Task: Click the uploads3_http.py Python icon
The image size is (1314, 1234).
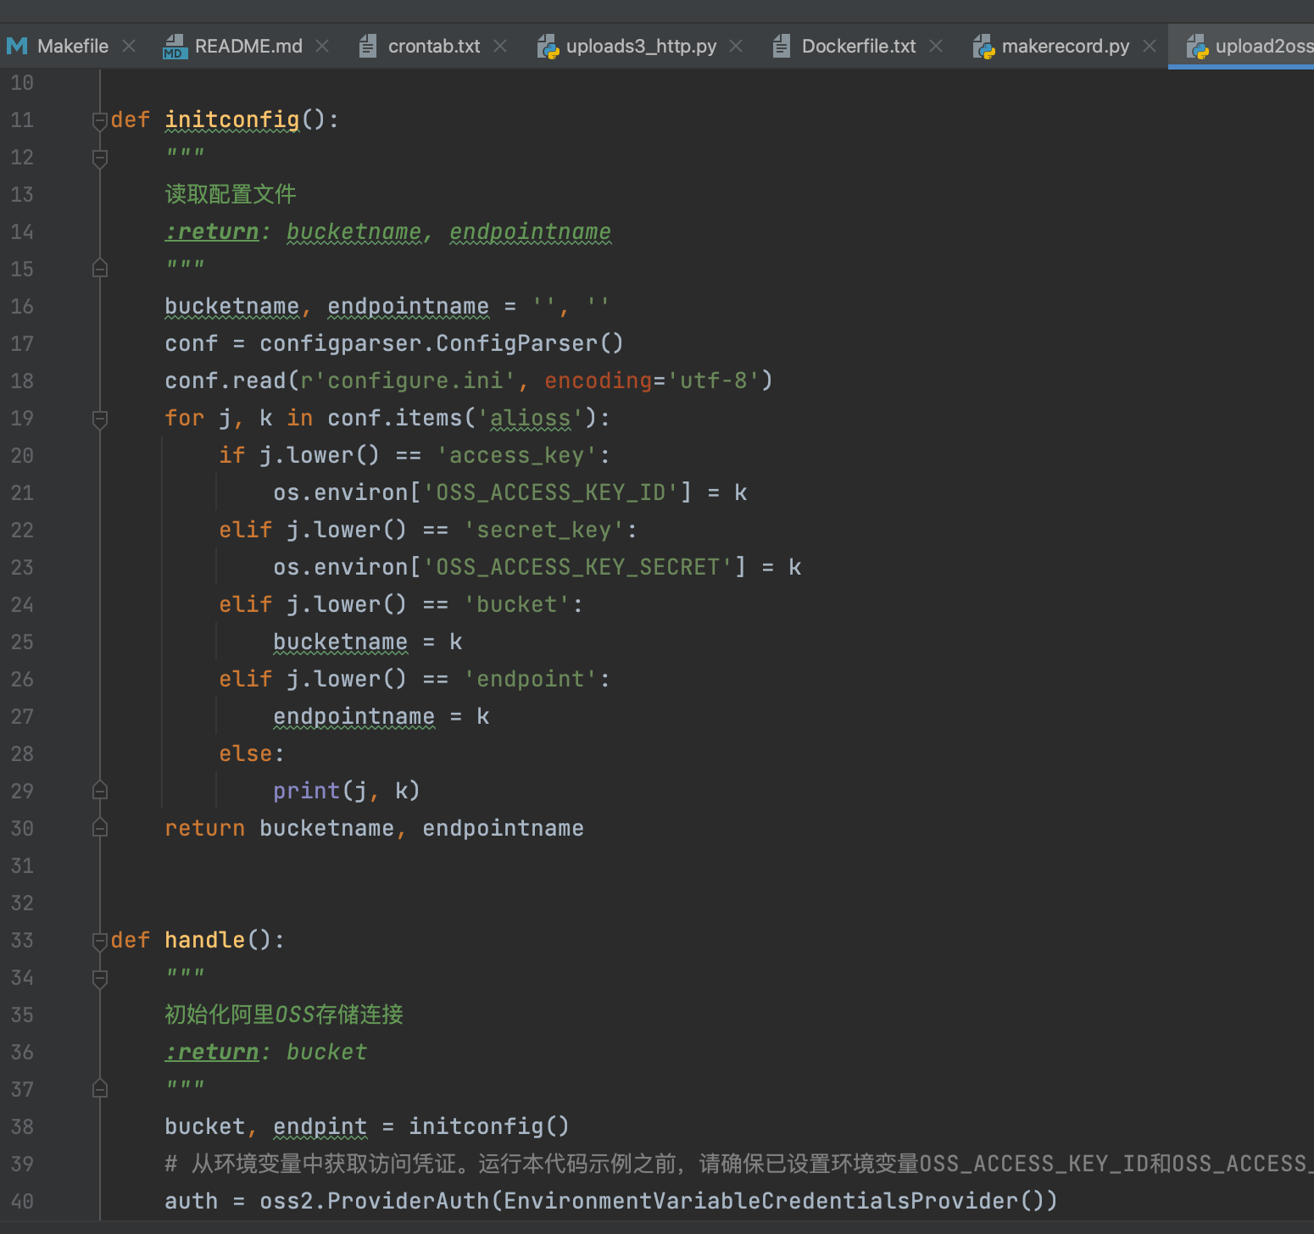Action: 548,47
